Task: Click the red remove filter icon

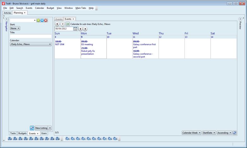Action: [46, 20]
